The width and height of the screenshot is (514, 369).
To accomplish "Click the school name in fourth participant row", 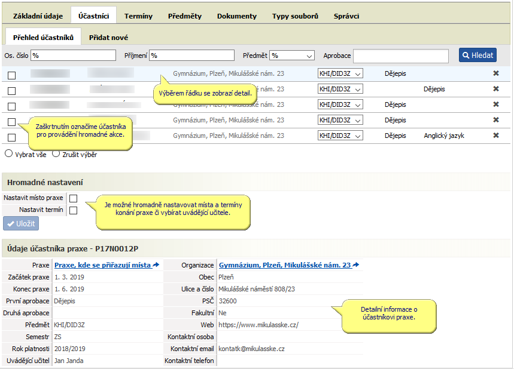I will point(229,120).
